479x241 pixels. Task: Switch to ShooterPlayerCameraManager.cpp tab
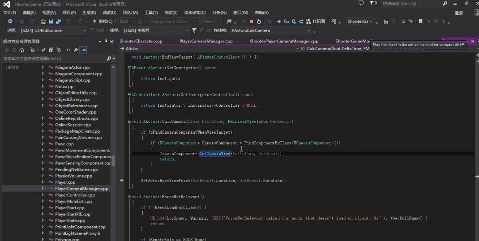pyautogui.click(x=284, y=41)
